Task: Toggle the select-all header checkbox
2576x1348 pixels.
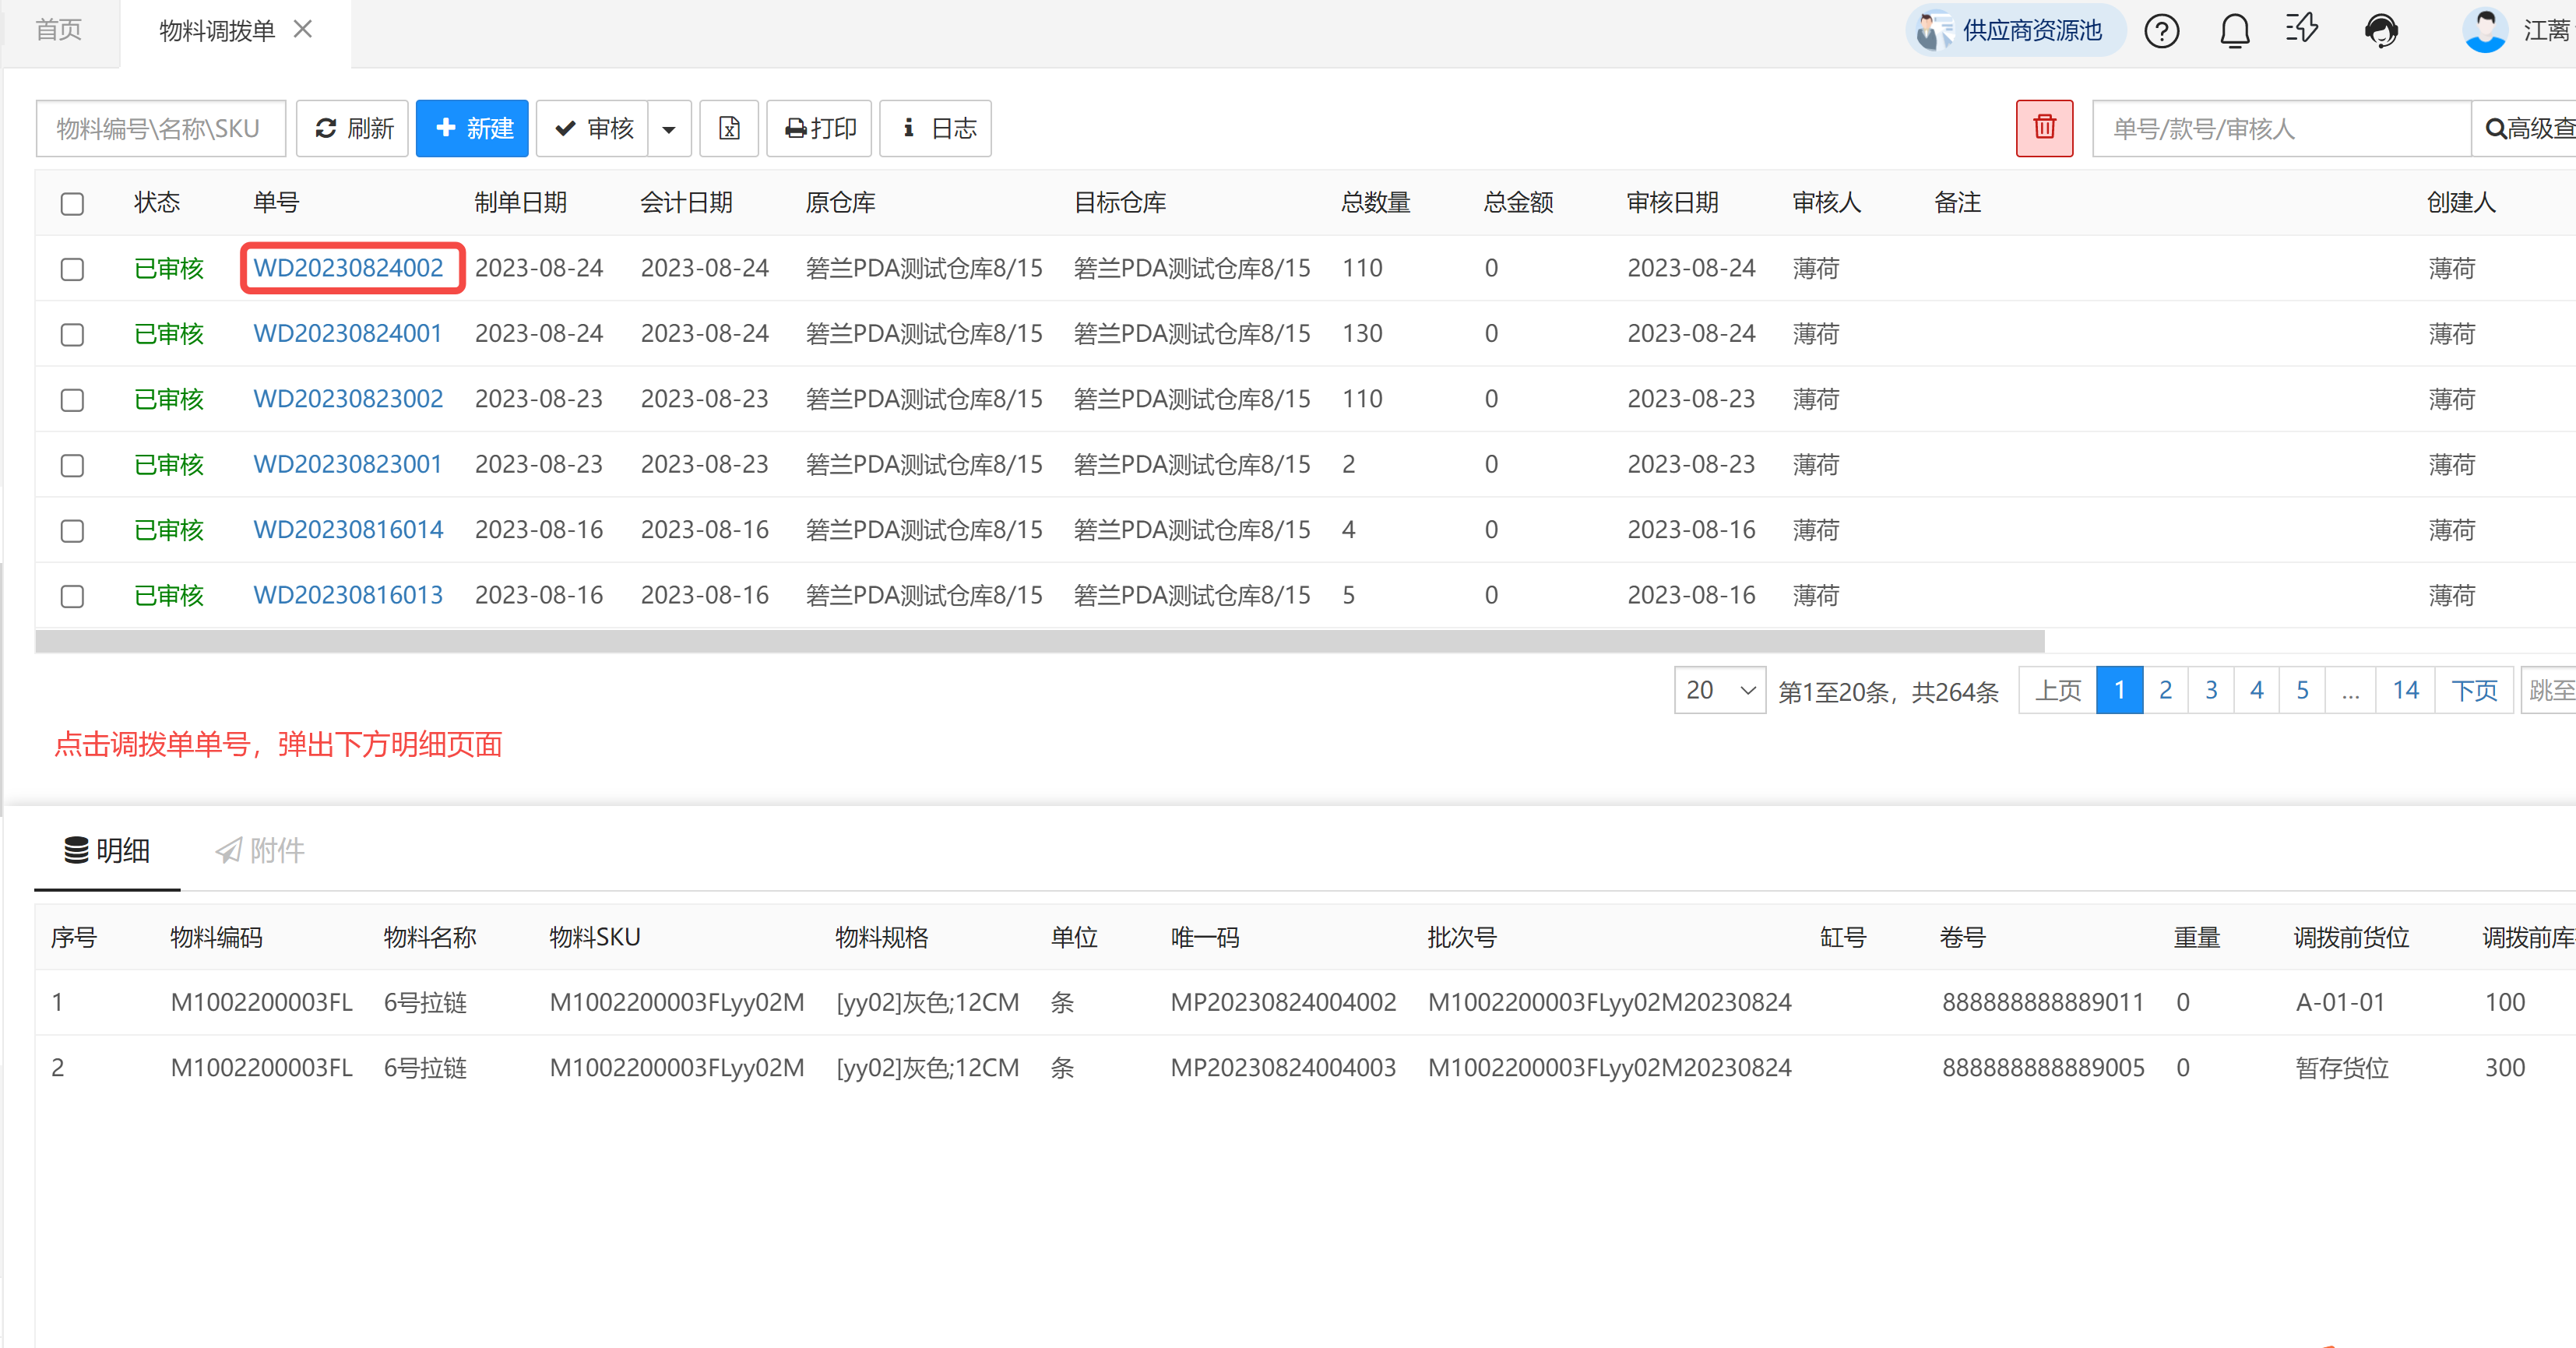Action: click(72, 204)
